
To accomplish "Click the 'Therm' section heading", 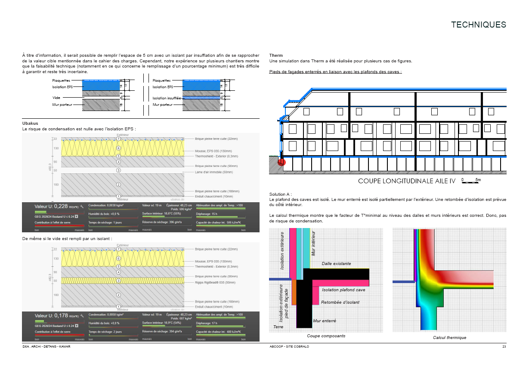I will pyautogui.click(x=276, y=55).
